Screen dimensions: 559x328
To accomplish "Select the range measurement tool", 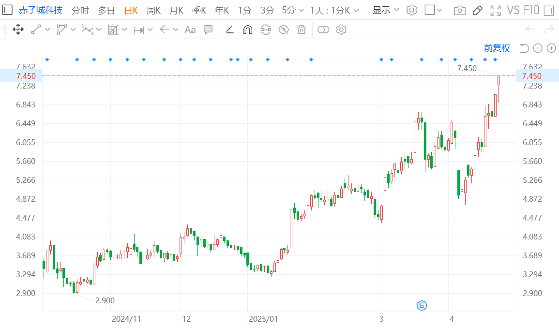I will pyautogui.click(x=139, y=30).
